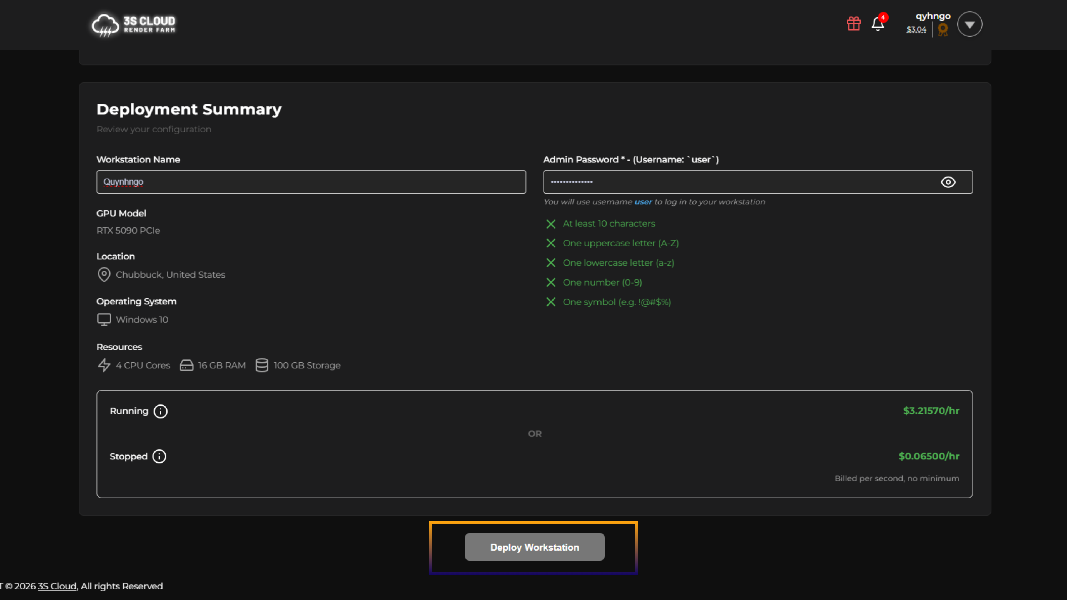The height and width of the screenshot is (600, 1067).
Task: Focus the Admin Password field
Action: point(737,182)
